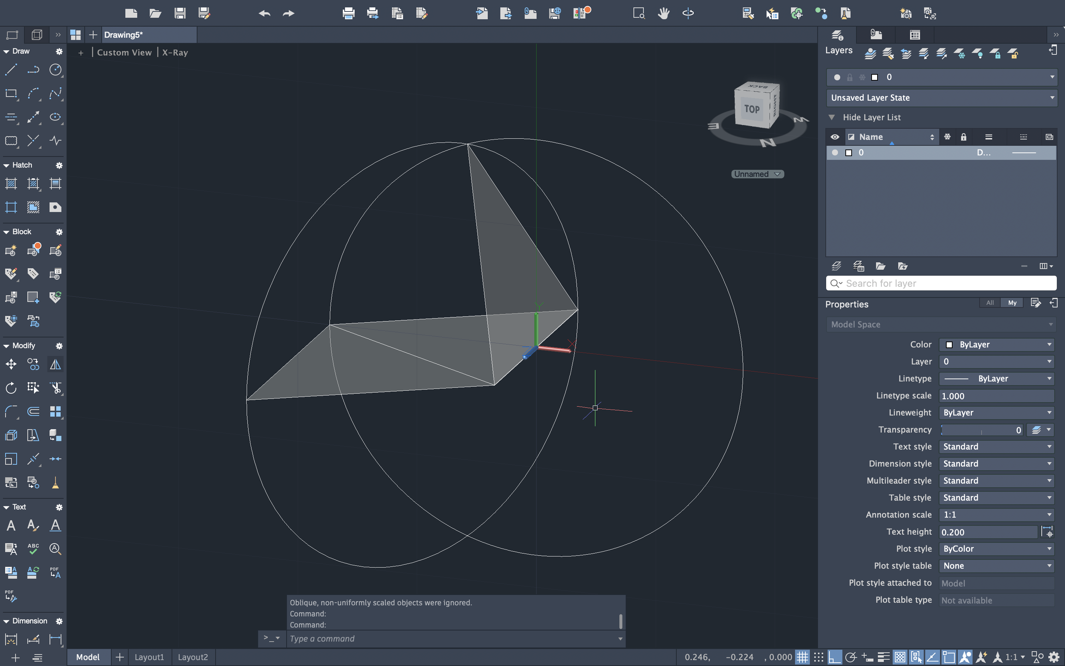Image resolution: width=1065 pixels, height=666 pixels.
Task: Switch to the Layout2 tab
Action: (x=193, y=657)
